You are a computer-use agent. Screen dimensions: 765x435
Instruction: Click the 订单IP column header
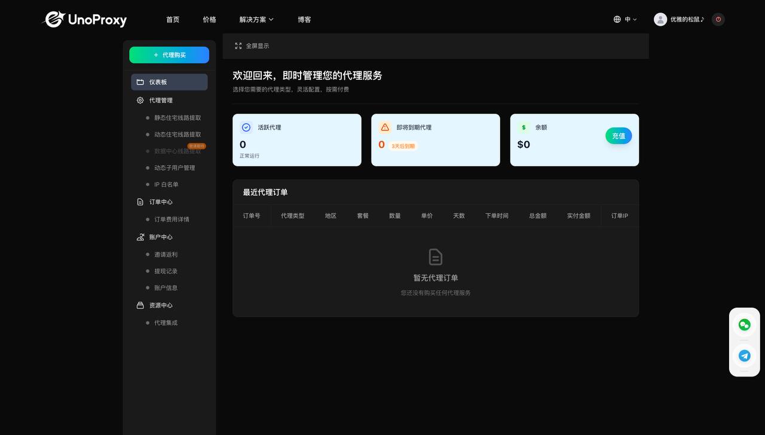[x=620, y=216]
